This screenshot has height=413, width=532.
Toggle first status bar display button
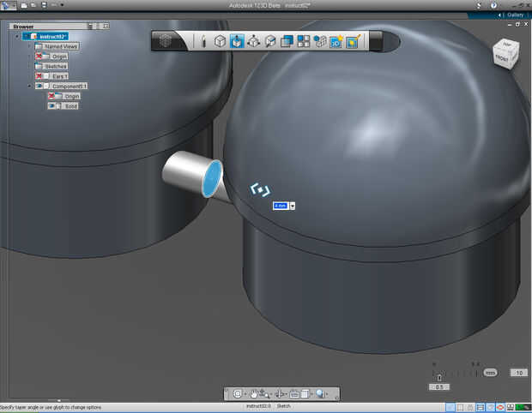pyautogui.click(x=450, y=407)
